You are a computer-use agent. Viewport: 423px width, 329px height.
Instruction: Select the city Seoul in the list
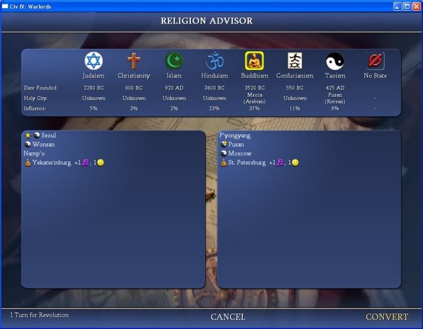click(49, 135)
